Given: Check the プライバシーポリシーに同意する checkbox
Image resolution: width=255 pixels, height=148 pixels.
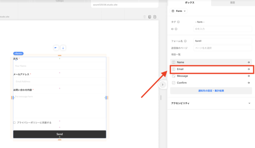Looking at the screenshot, I should tap(14, 123).
